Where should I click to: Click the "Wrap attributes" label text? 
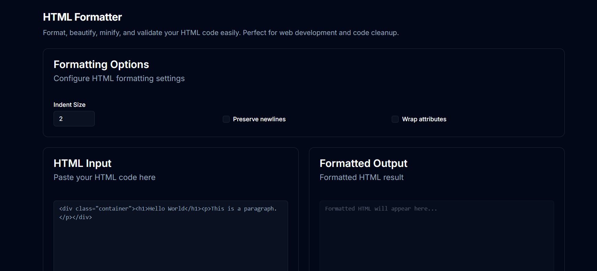424,119
